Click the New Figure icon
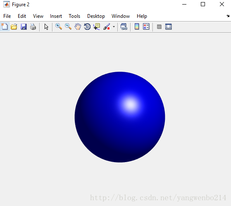 (5, 27)
